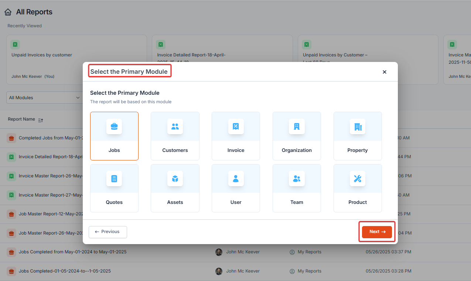This screenshot has height=281, width=471.
Task: Click the home icon beside All Reports
Action: [8, 12]
